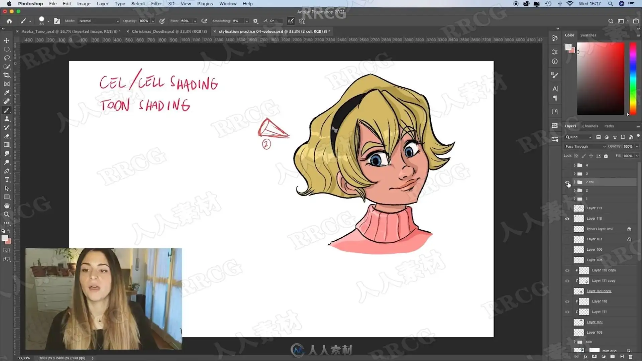The width and height of the screenshot is (642, 361).
Task: Hide Layer 110 copy with its eye icon
Action: pyautogui.click(x=567, y=270)
